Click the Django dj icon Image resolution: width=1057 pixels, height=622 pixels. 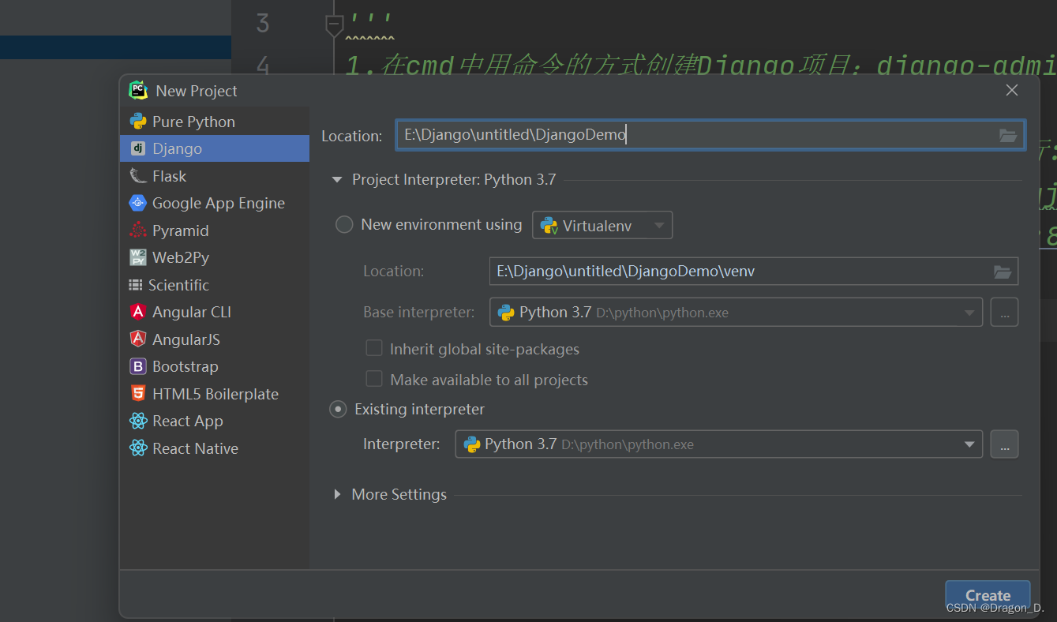(138, 148)
